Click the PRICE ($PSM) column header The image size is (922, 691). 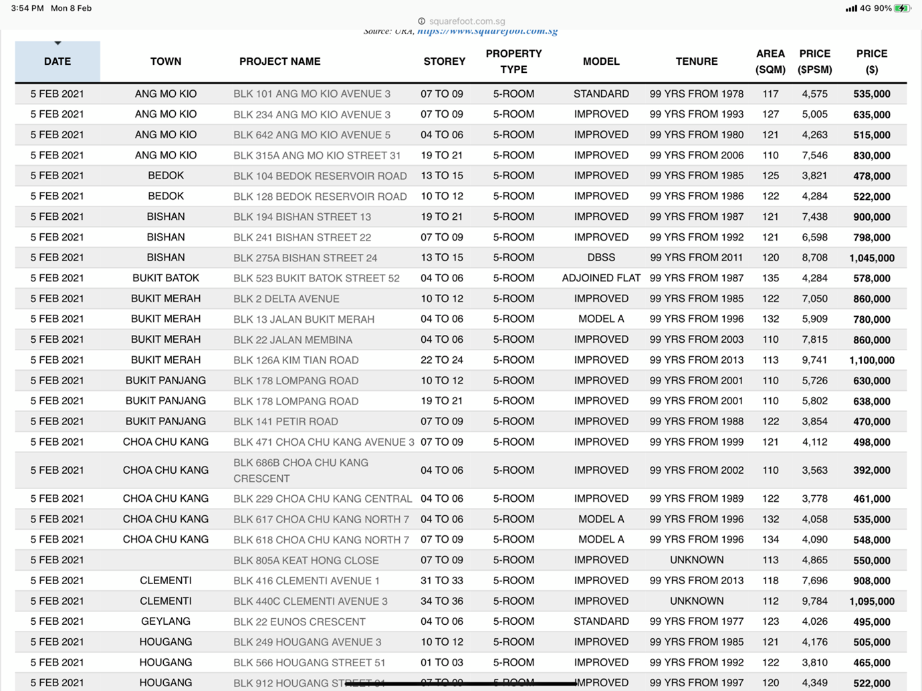point(814,61)
